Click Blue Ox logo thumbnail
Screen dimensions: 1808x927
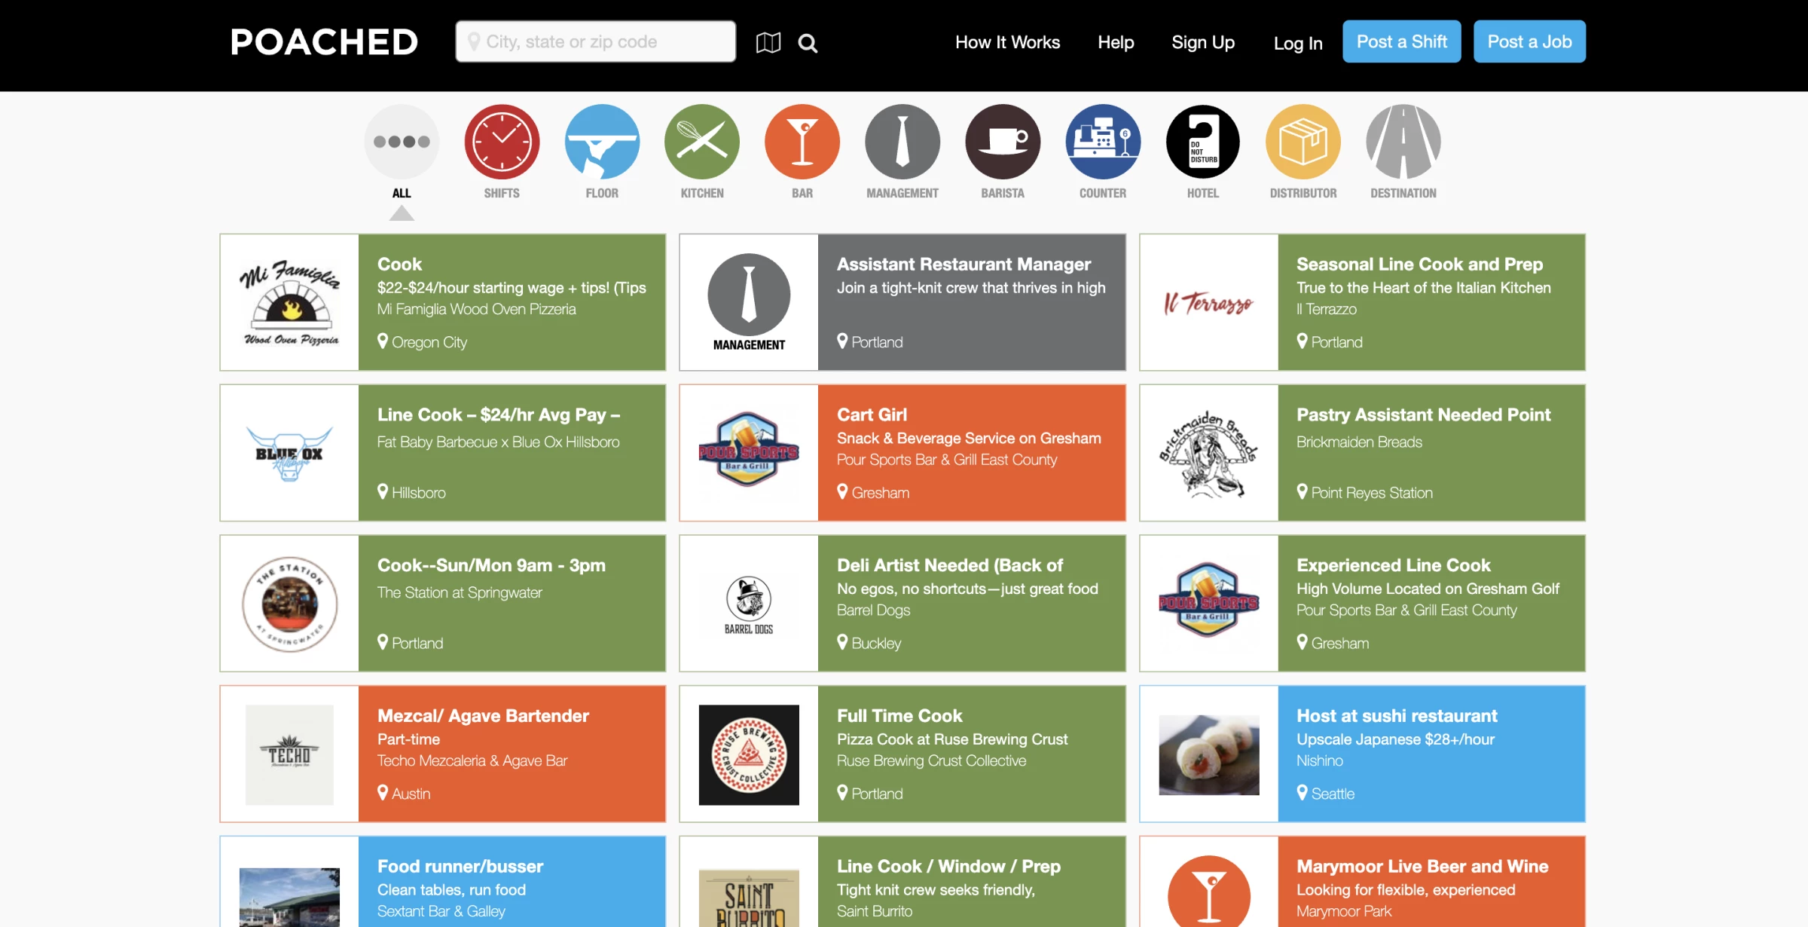click(x=289, y=454)
